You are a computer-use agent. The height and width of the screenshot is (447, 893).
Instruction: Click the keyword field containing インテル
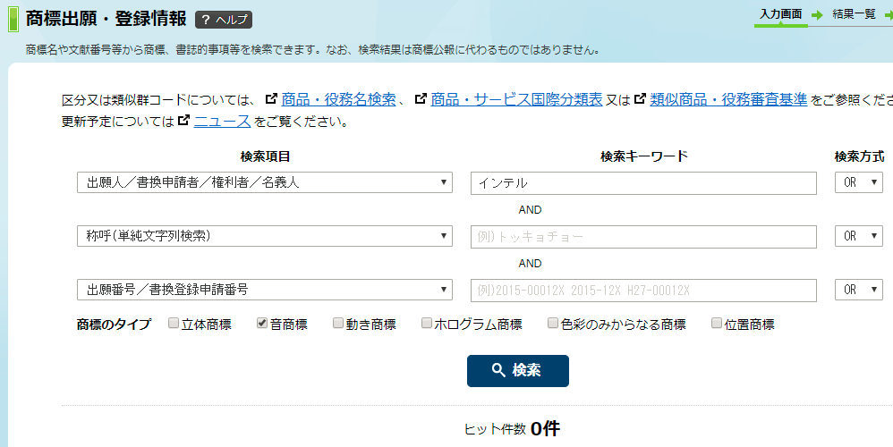coord(643,183)
